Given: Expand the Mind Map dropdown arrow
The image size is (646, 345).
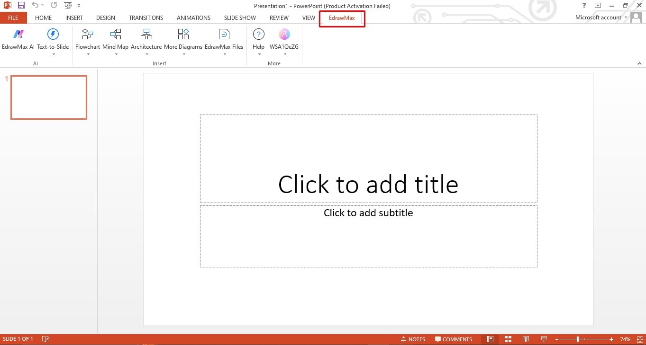Looking at the screenshot, I should pos(116,54).
